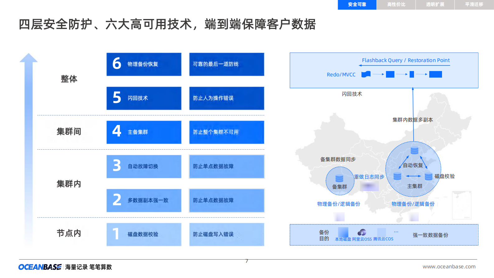
Task: Click the right database icon beside 磁盘校验
Action: [x=429, y=176]
